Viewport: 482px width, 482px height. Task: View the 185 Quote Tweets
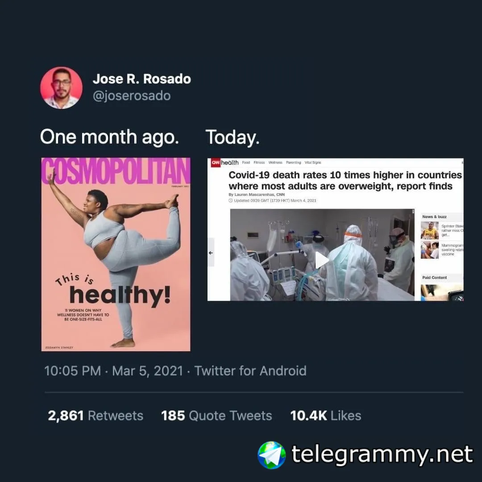tap(216, 416)
